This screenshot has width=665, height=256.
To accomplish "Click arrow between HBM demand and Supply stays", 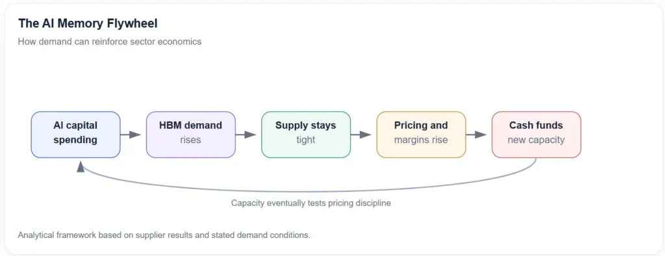I will tap(246, 135).
